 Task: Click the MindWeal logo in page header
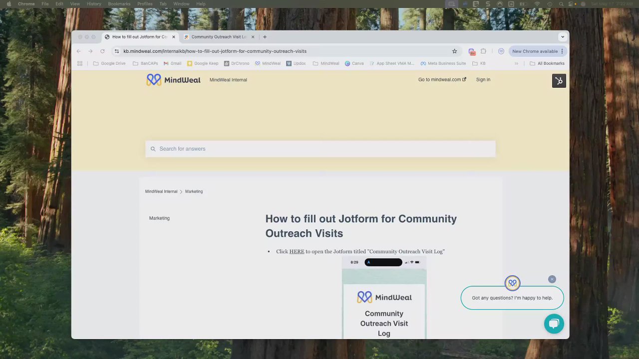(173, 80)
